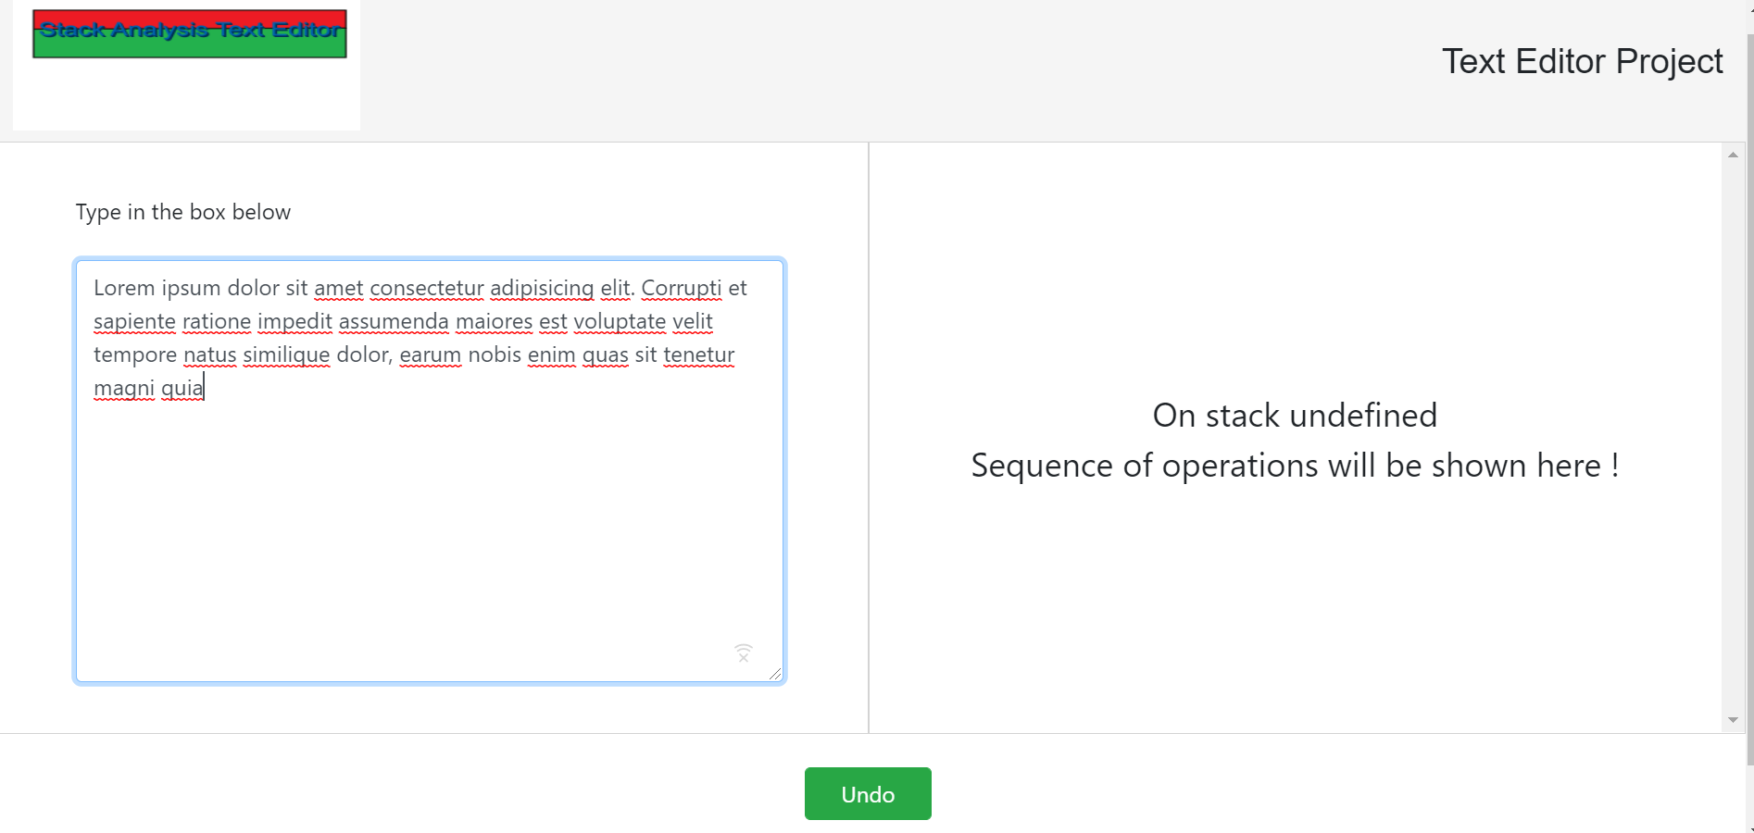Click the green Undo button

[x=868, y=793]
